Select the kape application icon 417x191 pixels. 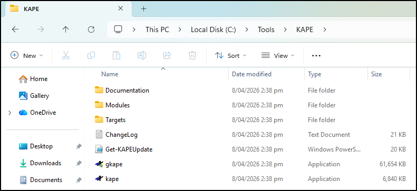(99, 179)
